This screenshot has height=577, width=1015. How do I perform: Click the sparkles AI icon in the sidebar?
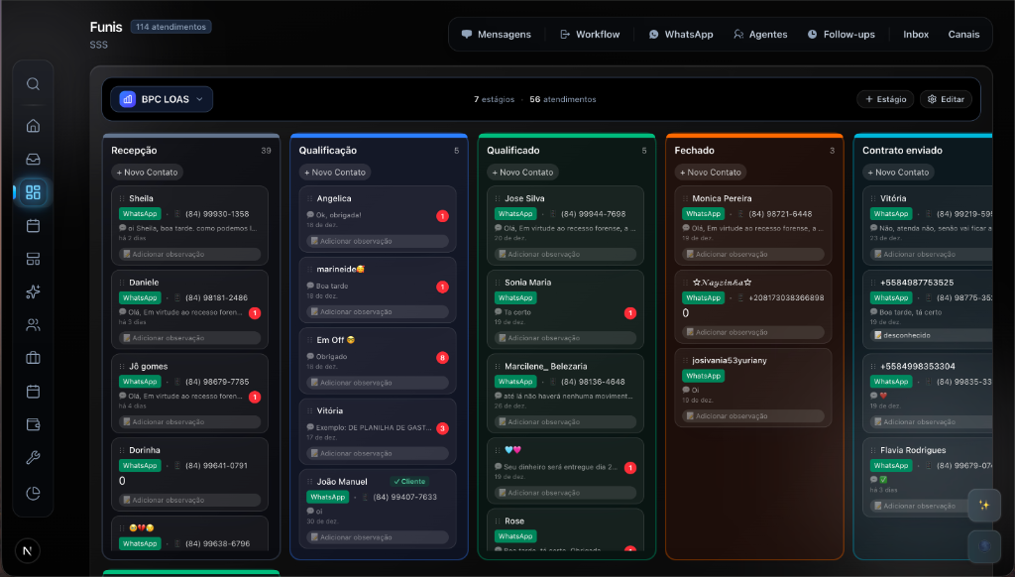pyautogui.click(x=33, y=291)
